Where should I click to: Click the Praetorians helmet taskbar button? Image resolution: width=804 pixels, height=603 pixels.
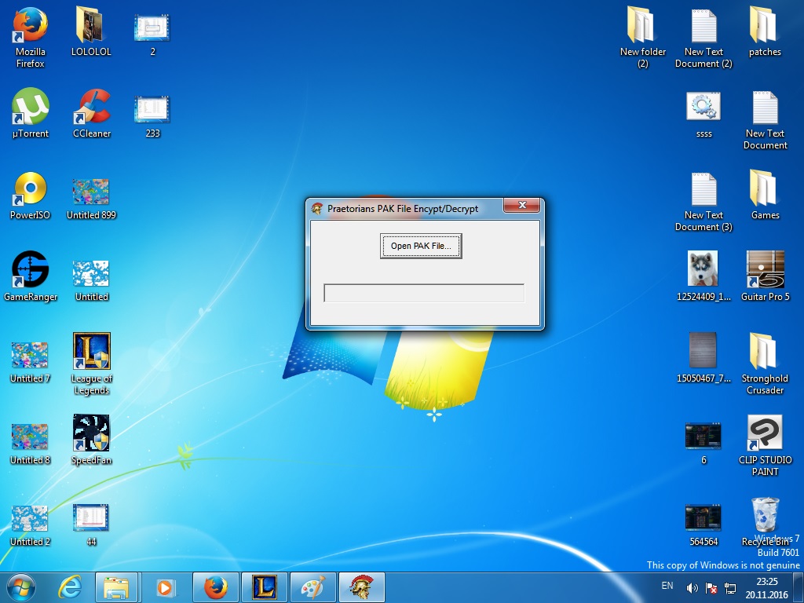(361, 587)
